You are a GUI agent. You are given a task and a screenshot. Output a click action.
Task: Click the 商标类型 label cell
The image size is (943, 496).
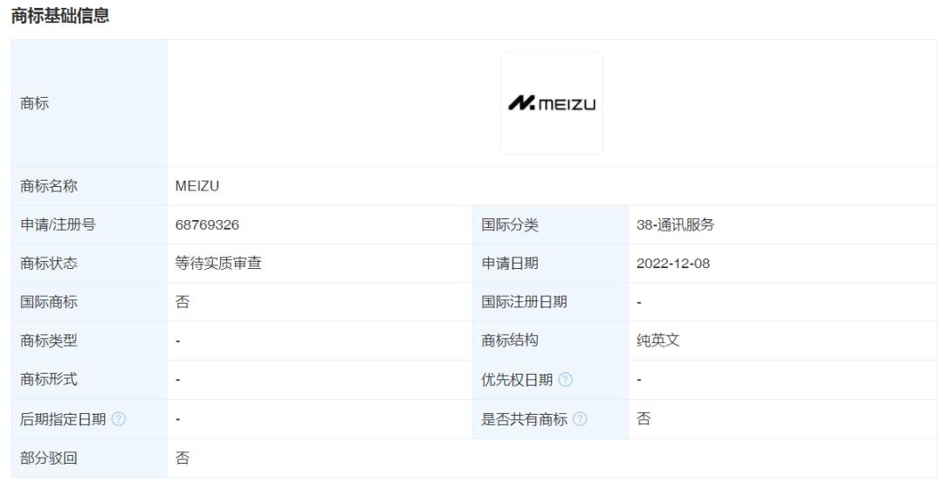89,341
